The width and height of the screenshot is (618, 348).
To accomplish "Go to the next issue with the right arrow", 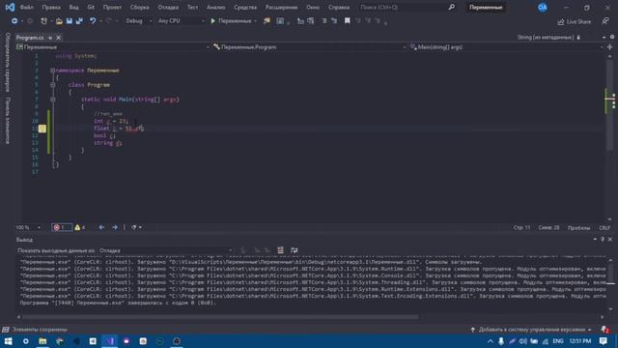I will pos(115,227).
